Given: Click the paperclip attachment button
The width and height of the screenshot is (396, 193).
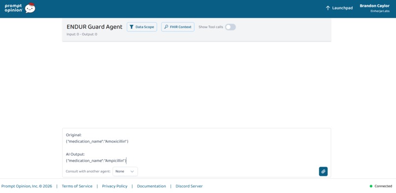Looking at the screenshot, I should pyautogui.click(x=323, y=171).
